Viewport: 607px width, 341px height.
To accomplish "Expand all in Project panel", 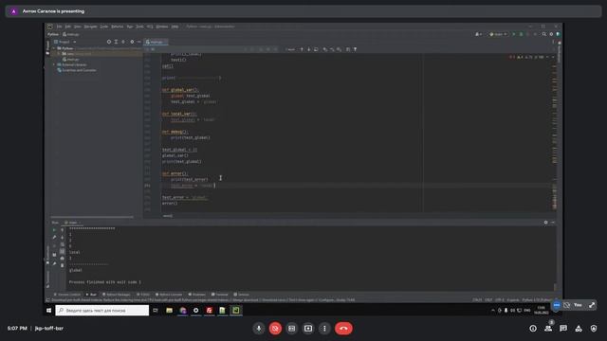I will click(x=116, y=42).
